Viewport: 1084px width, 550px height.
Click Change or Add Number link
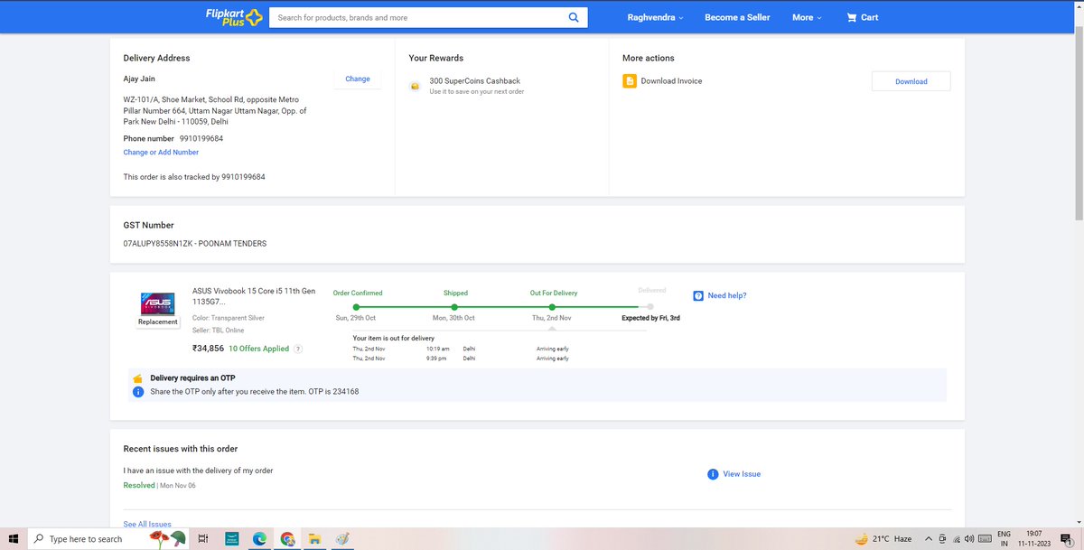(x=161, y=152)
